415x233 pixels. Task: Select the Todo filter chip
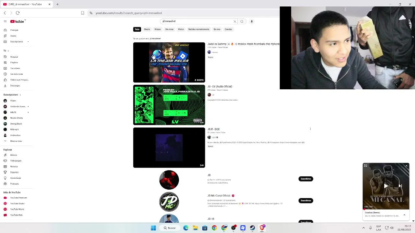tap(137, 29)
